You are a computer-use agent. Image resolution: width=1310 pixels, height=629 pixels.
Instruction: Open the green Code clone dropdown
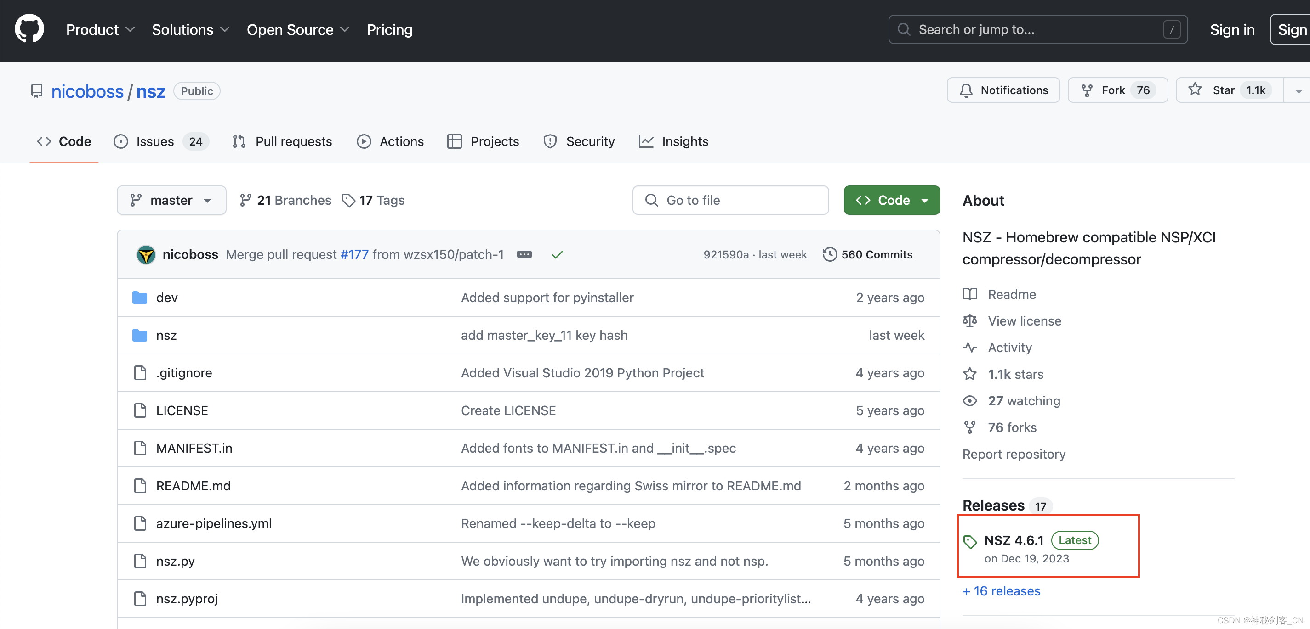pos(891,200)
